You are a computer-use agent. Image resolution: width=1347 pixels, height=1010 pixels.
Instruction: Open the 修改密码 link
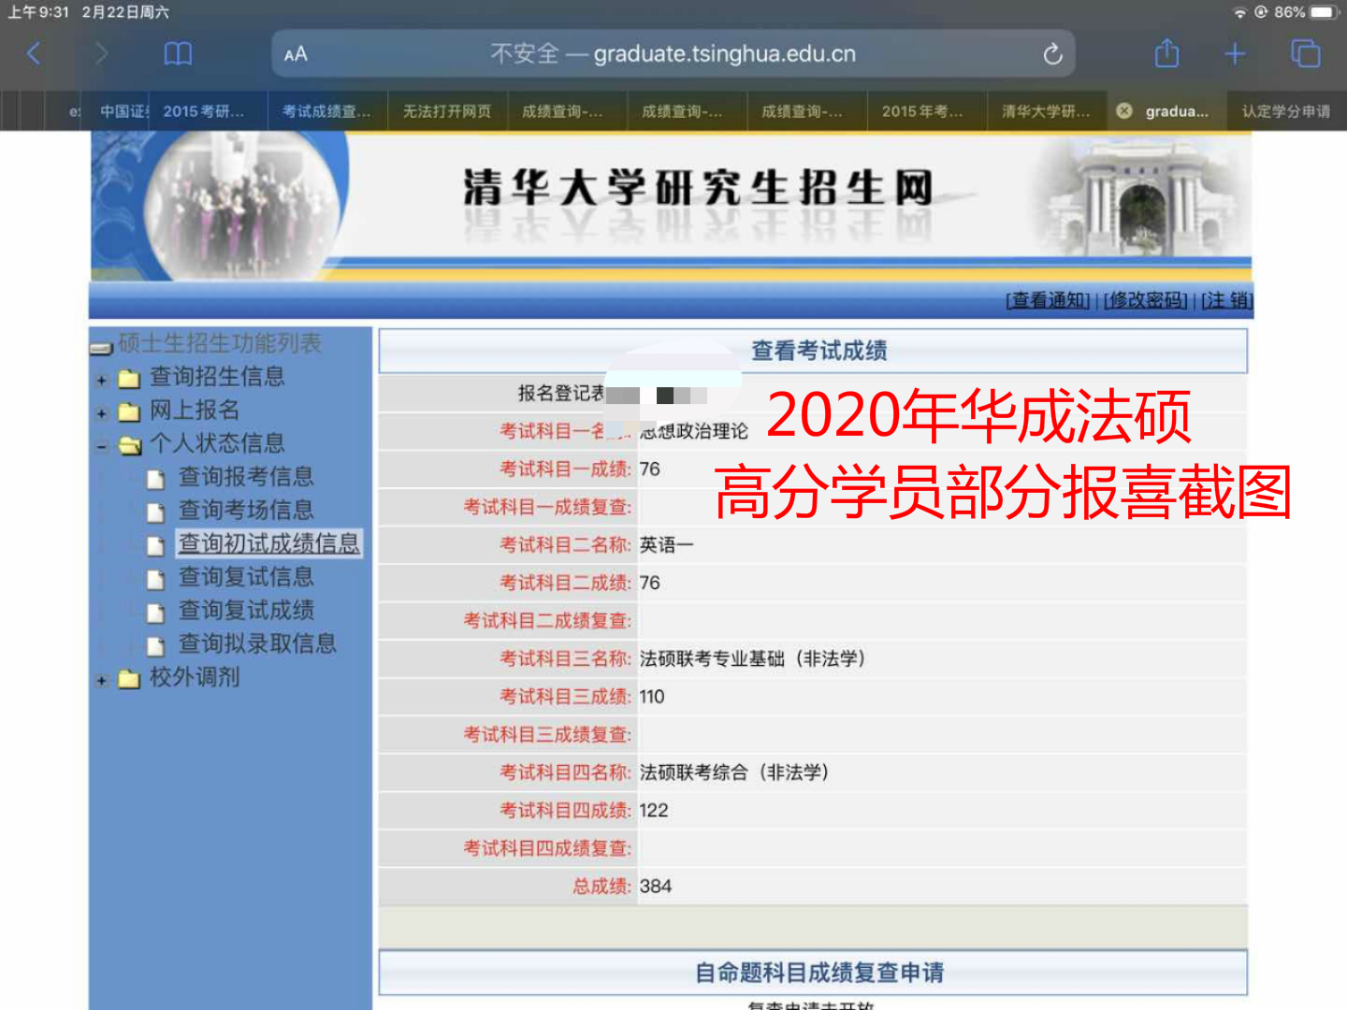pos(1145,300)
